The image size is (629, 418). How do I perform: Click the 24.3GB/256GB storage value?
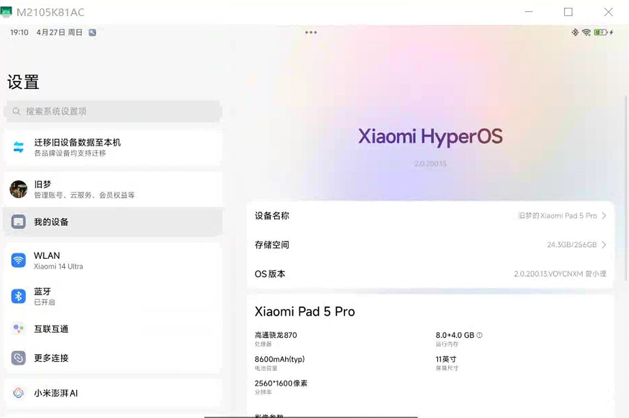point(572,245)
